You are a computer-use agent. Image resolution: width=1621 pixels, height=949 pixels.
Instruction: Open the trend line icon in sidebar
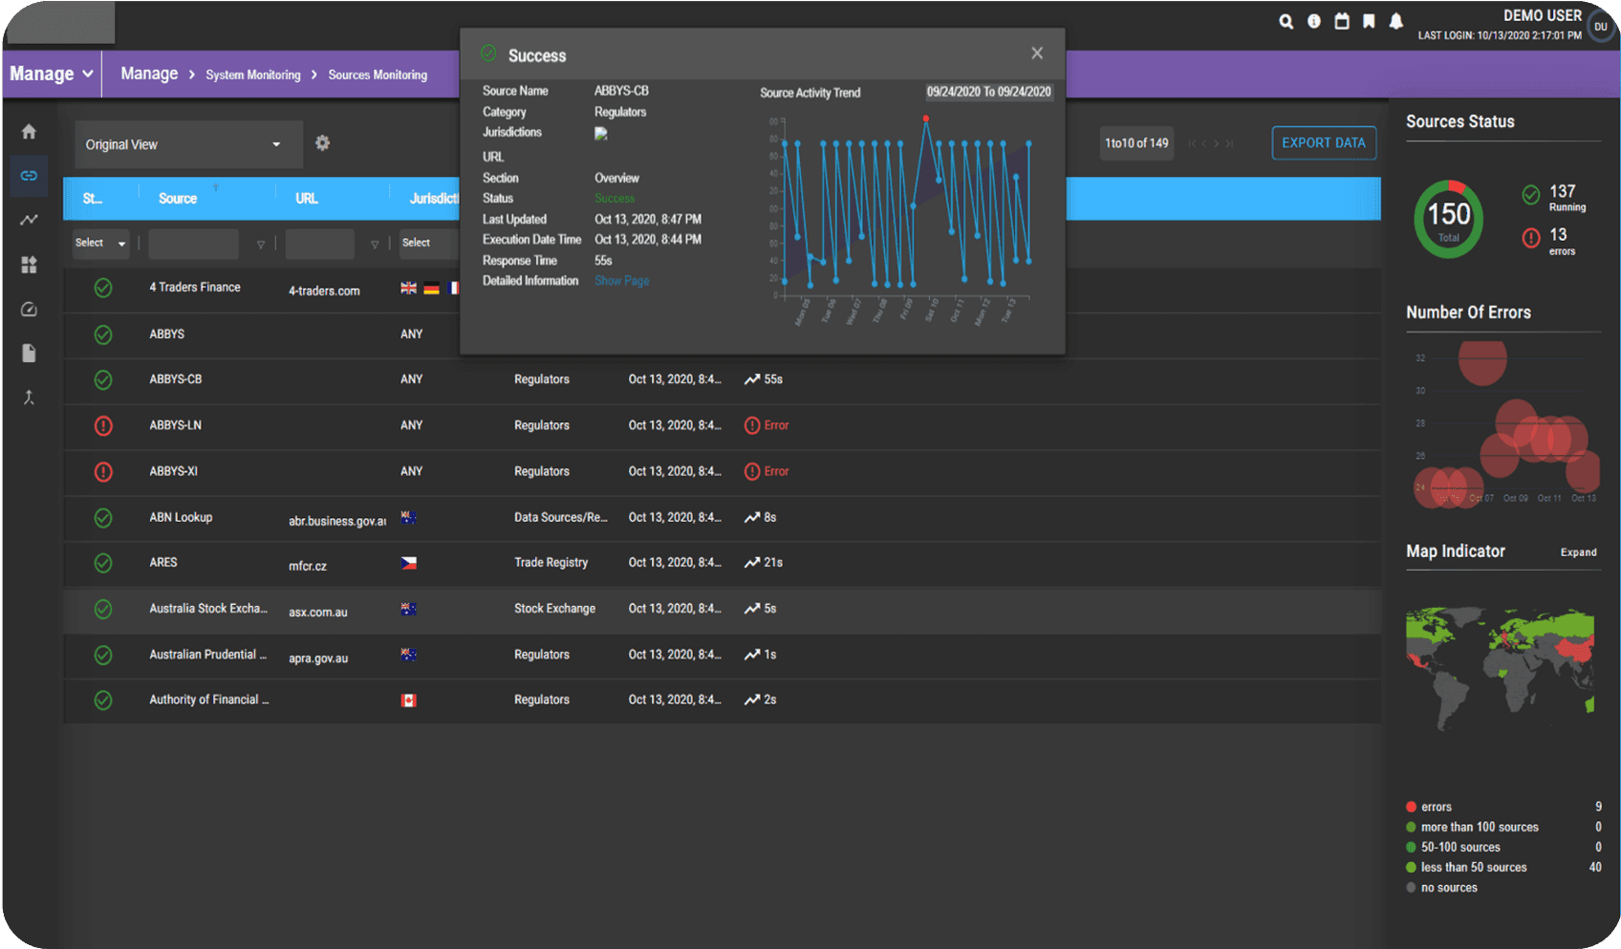pos(29,220)
